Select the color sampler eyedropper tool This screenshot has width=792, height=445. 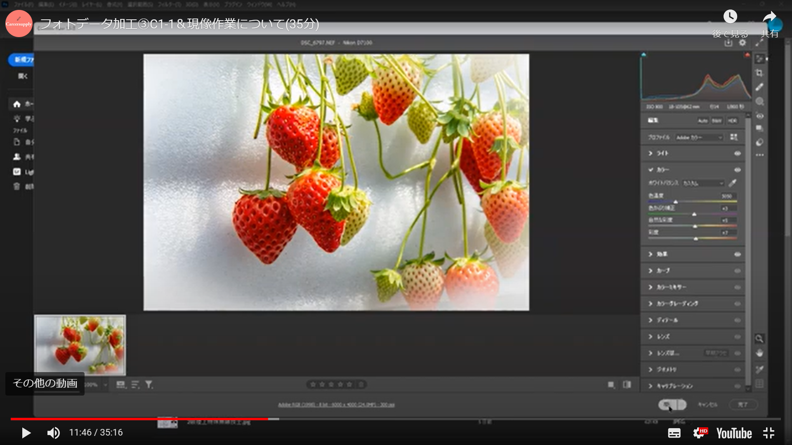(x=759, y=369)
